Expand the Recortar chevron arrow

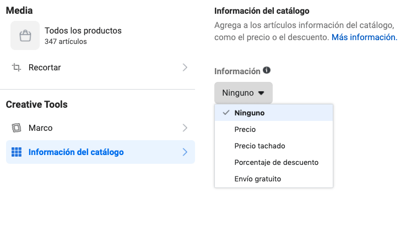(185, 68)
